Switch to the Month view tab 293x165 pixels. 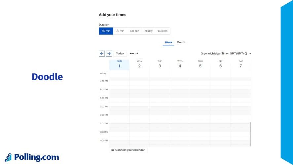point(181,42)
